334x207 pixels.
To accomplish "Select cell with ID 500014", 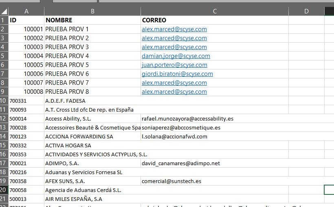I will [x=26, y=119].
